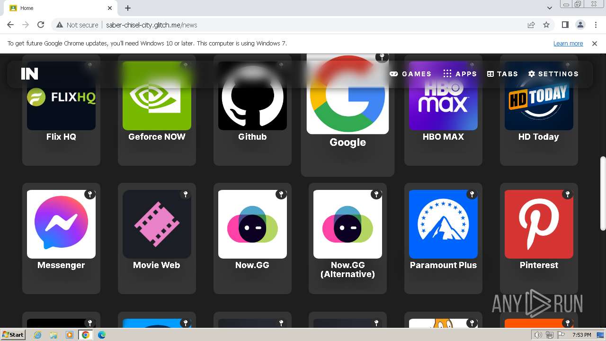Image resolution: width=606 pixels, height=341 pixels.
Task: Click the Paramount Plus label text
Action: pos(443,265)
